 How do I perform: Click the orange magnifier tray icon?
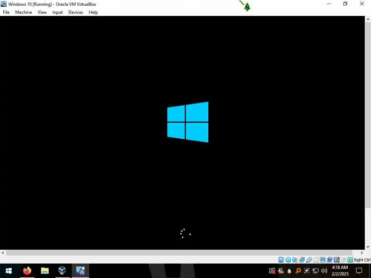tap(298, 271)
